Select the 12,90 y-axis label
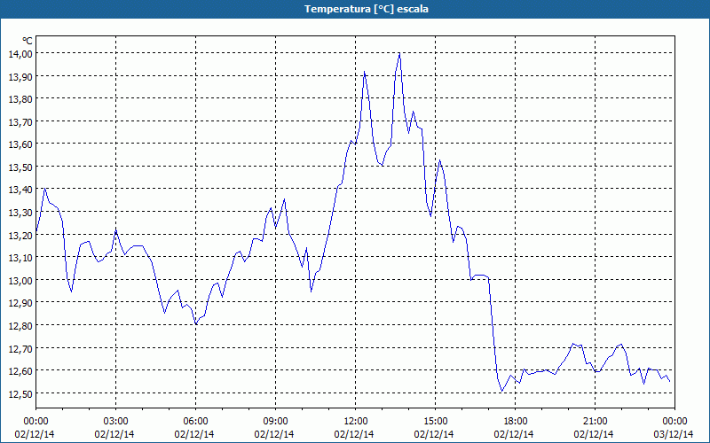 [x=20, y=303]
